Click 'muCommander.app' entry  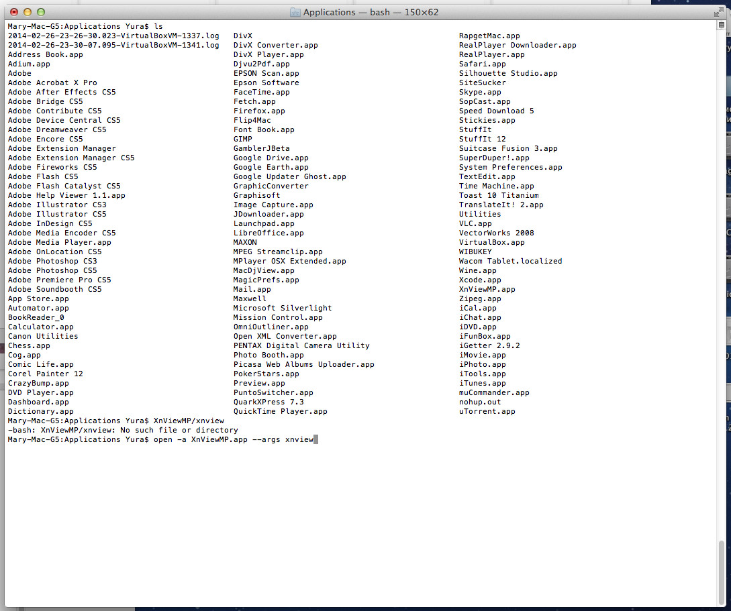(x=494, y=392)
